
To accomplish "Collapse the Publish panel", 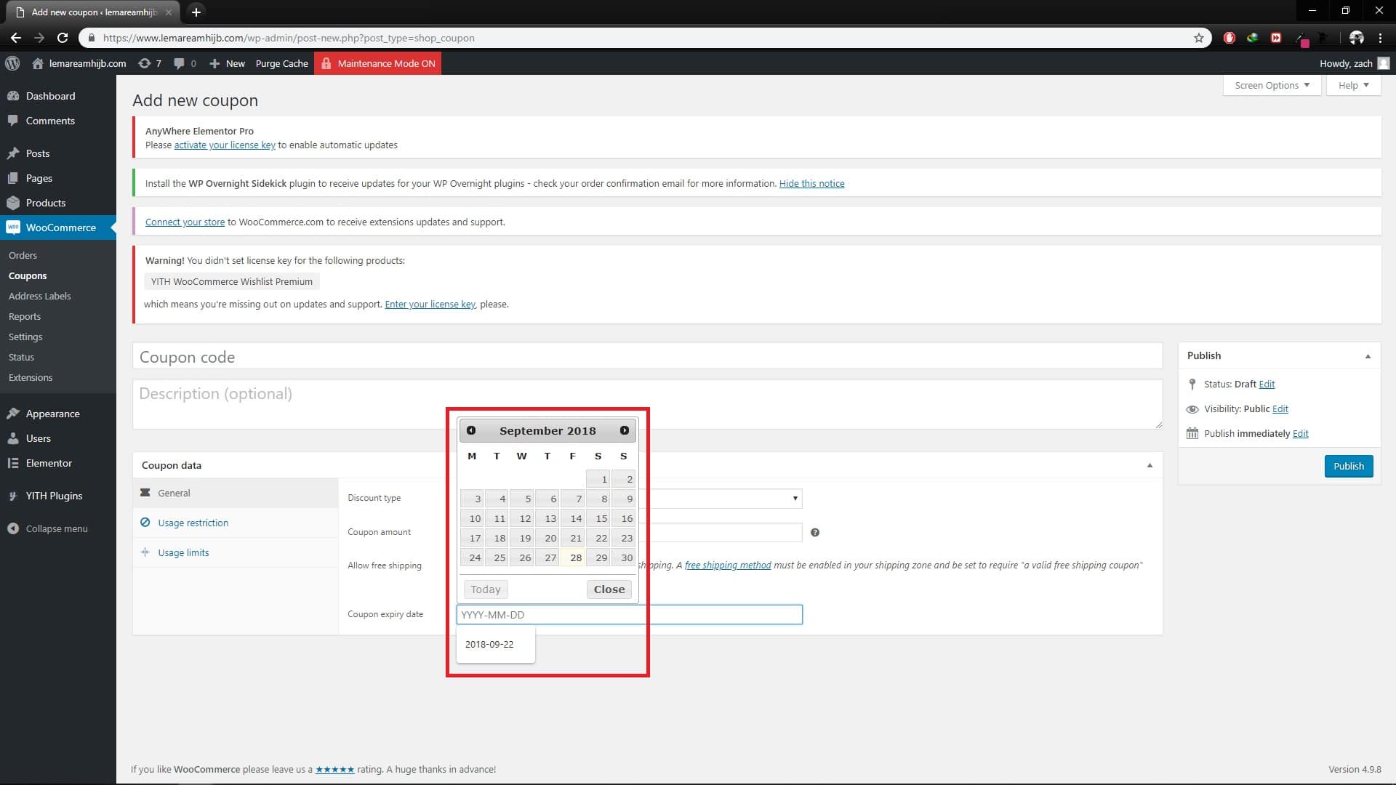I will point(1368,356).
